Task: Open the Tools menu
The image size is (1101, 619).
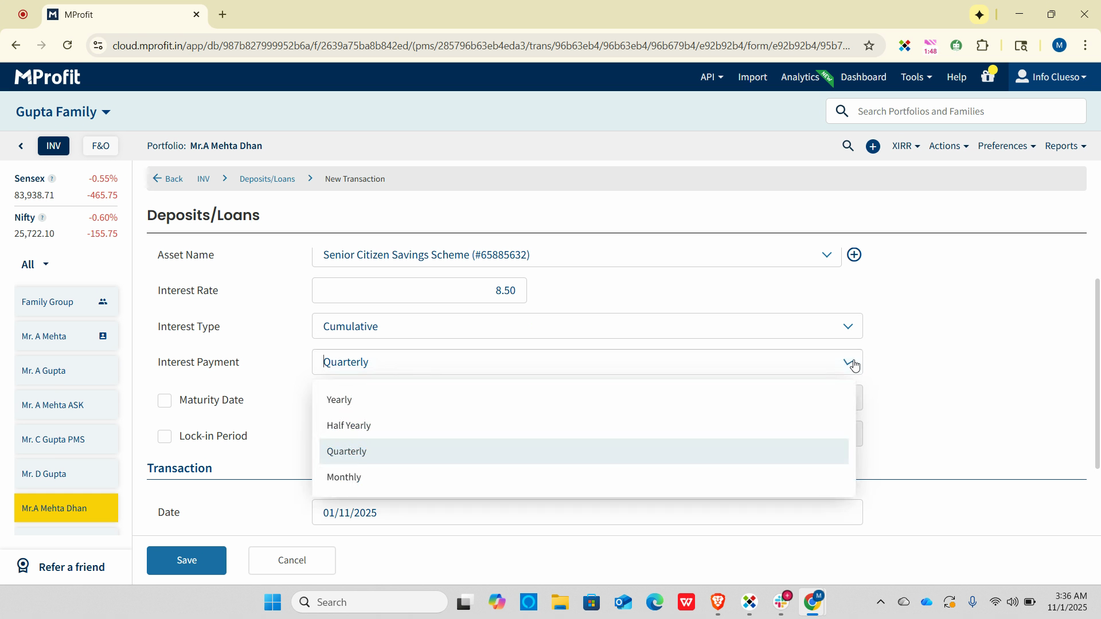Action: 915,77
